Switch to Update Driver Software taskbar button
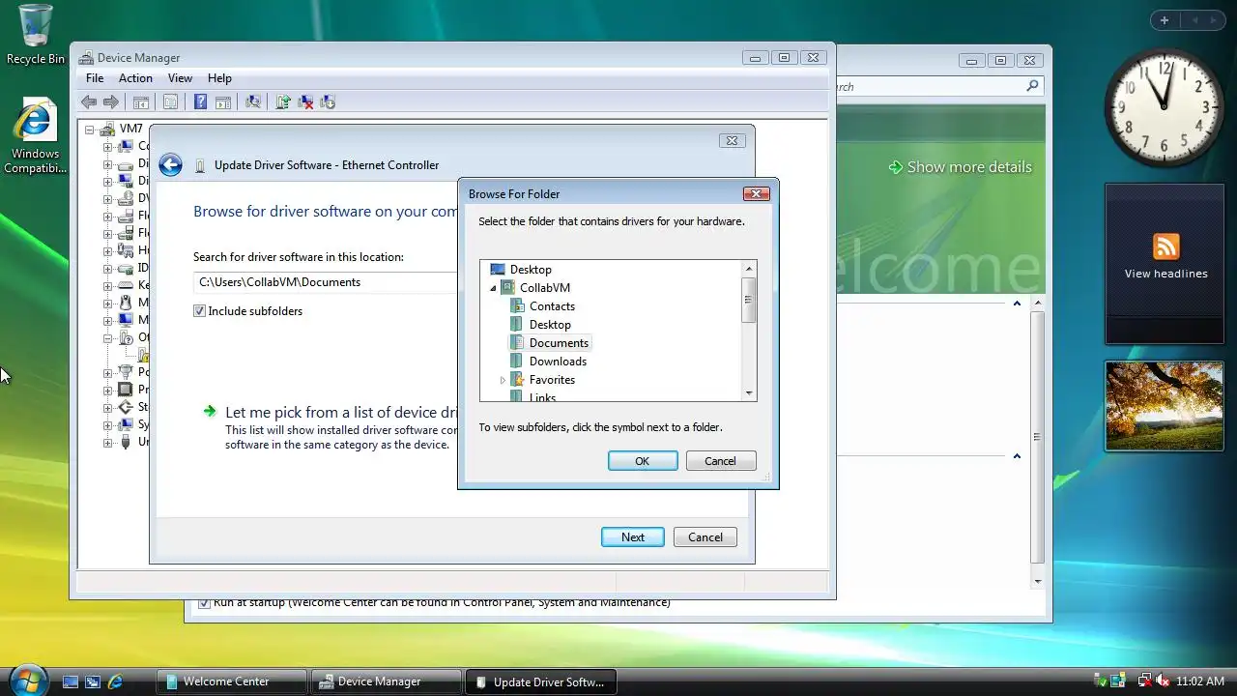Viewport: 1237px width, 696px height. pyautogui.click(x=541, y=681)
